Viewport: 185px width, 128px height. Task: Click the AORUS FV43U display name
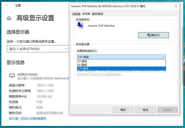(28, 74)
